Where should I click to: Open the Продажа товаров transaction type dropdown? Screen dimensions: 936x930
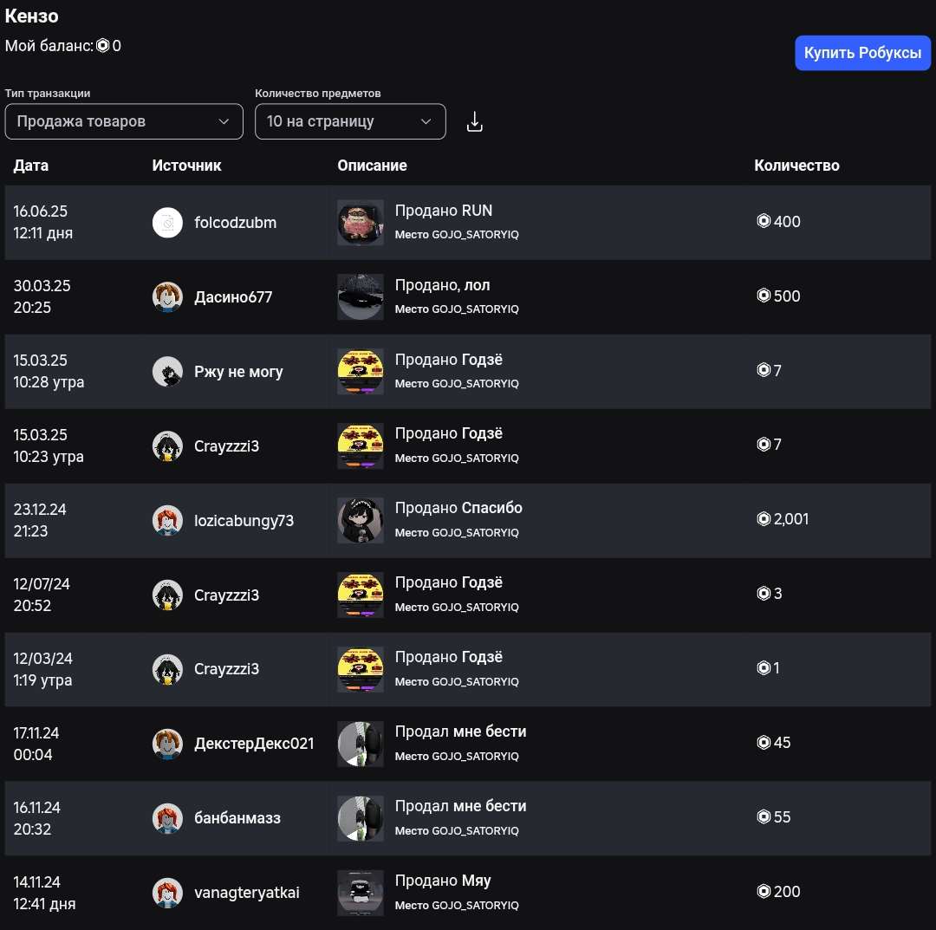[x=124, y=121]
